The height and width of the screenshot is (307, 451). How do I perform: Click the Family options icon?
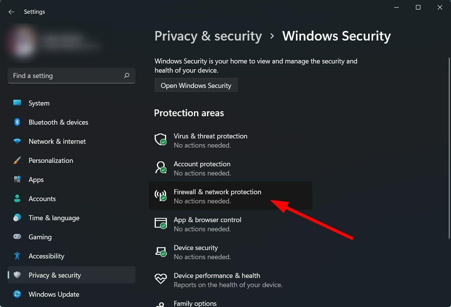coord(160,304)
